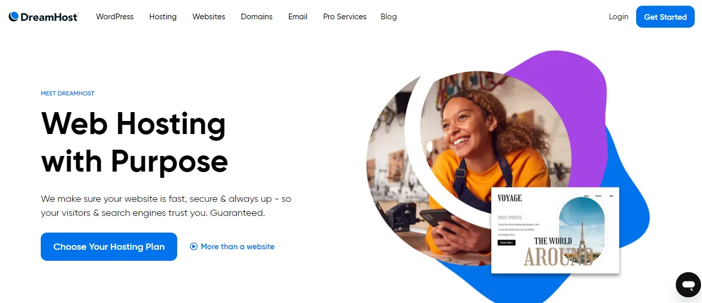
Task: Click Choose Your Hosting Plan button
Action: pyautogui.click(x=109, y=247)
